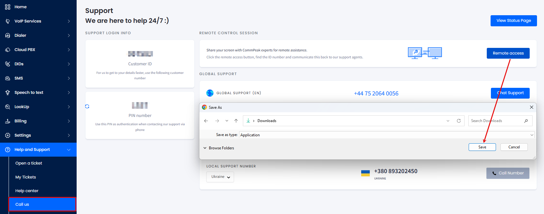Screen dimensions: 544x214
Task: Click View Status Page button
Action: pos(513,21)
